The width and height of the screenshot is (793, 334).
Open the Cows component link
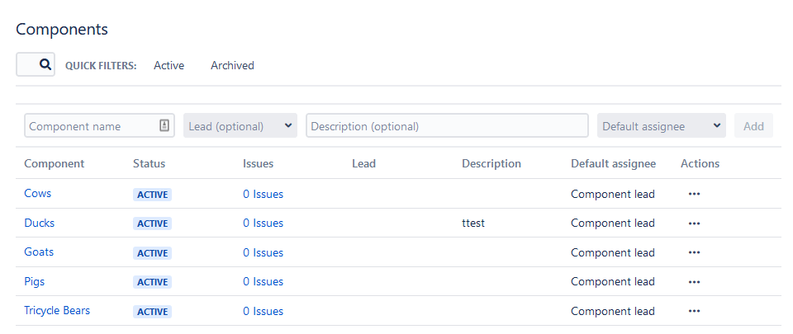click(38, 194)
